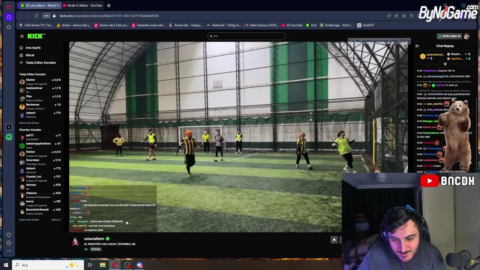Expand the leaderboard down arrow in chat
Image resolution: width=480 pixels, height=270 pixels.
(x=445, y=64)
